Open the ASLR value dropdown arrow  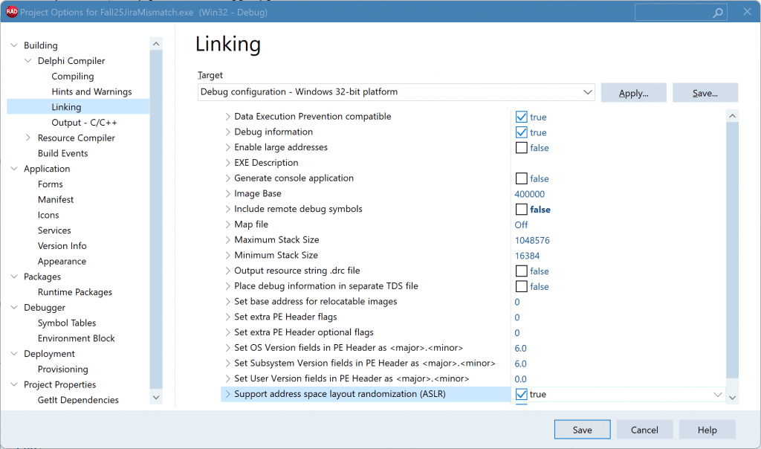[718, 395]
